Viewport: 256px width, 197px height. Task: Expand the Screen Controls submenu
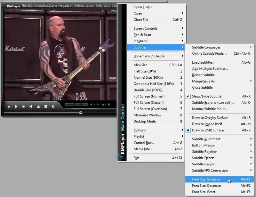coord(156,28)
